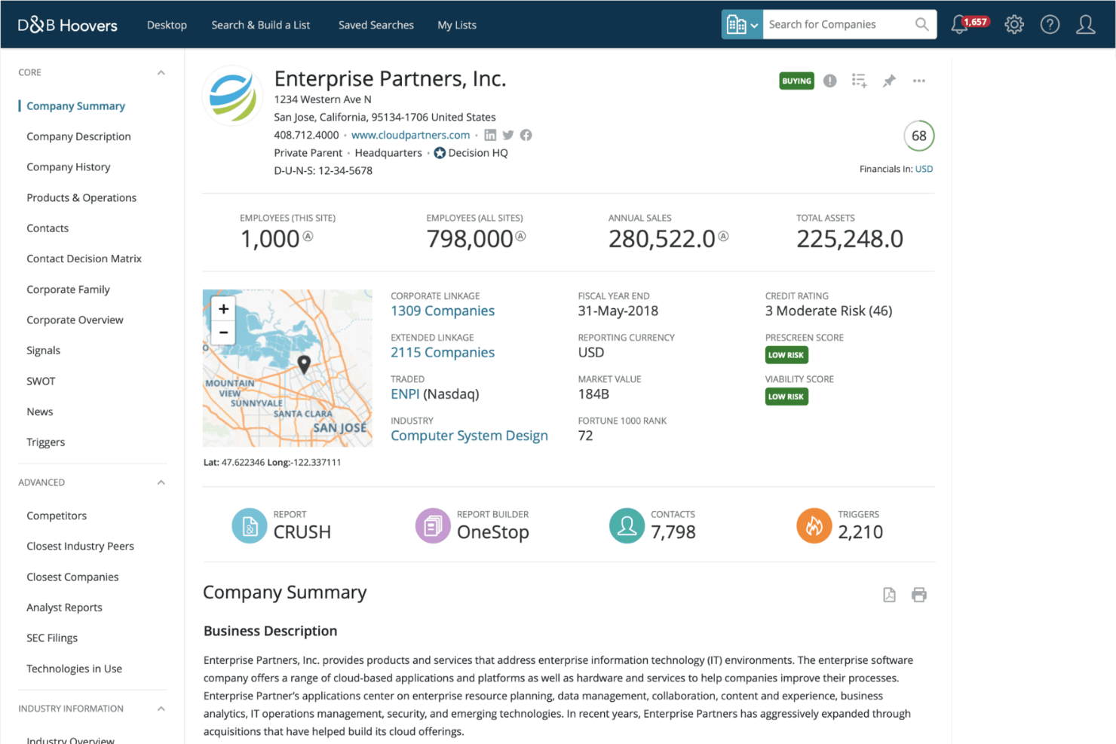Click the D&B Hoovers logo
Image resolution: width=1116 pixels, height=744 pixels.
(67, 25)
